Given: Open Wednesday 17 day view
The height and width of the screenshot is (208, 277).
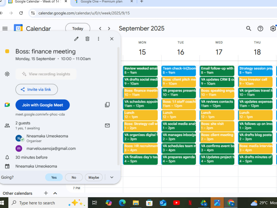Looking at the screenshot, I should click(x=219, y=52).
